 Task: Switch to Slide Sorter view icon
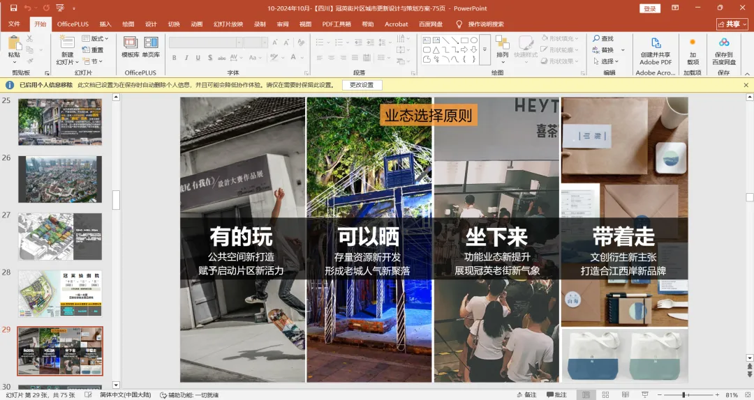point(605,394)
